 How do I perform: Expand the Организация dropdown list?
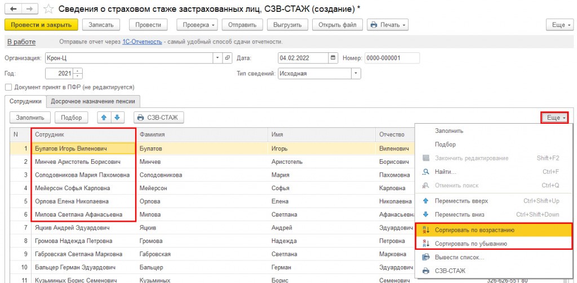(218, 58)
